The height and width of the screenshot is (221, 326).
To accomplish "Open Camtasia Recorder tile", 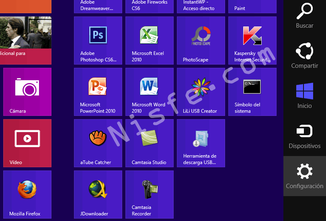I will coord(150,195).
